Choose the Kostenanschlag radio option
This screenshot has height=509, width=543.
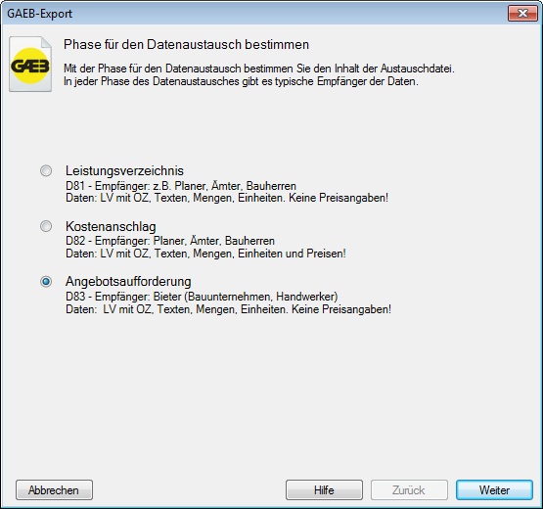pyautogui.click(x=46, y=226)
